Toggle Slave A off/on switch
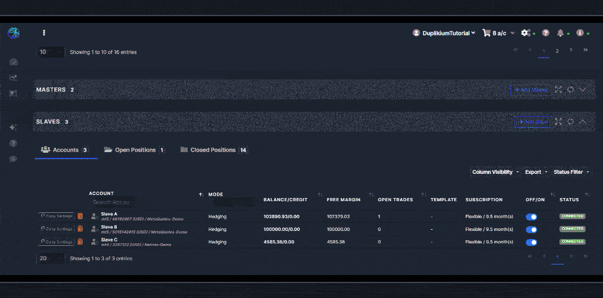Viewport: 603px width, 298px height. [x=532, y=217]
